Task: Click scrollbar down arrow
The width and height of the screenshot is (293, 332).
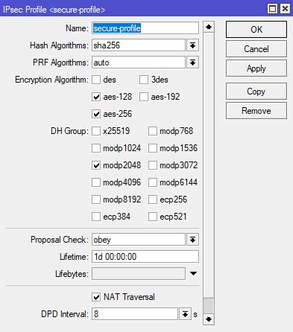Action: pos(209,319)
